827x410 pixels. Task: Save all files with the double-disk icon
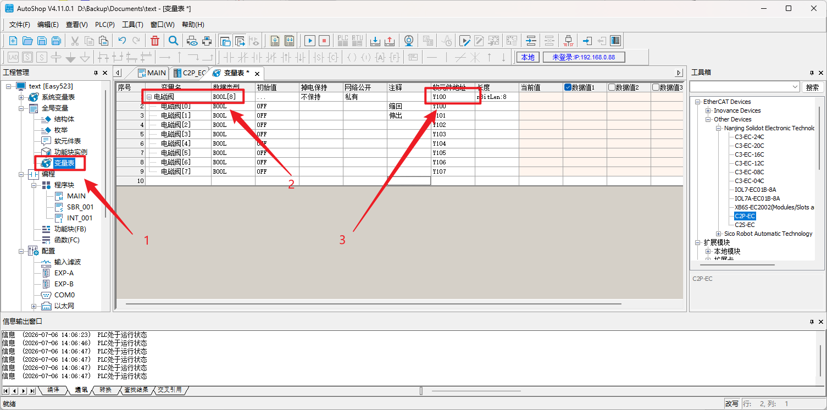pos(56,41)
